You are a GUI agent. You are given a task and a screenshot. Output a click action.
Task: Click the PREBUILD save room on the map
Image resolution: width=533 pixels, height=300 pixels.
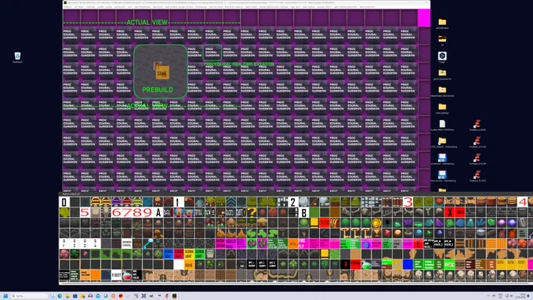(x=161, y=72)
